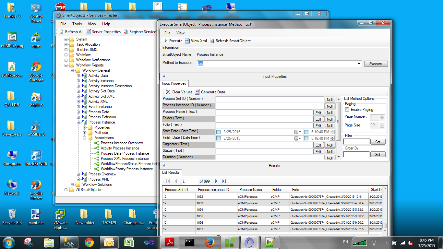Click the Excel icon in the taskbar
This screenshot has width=443, height=249.
click(130, 242)
